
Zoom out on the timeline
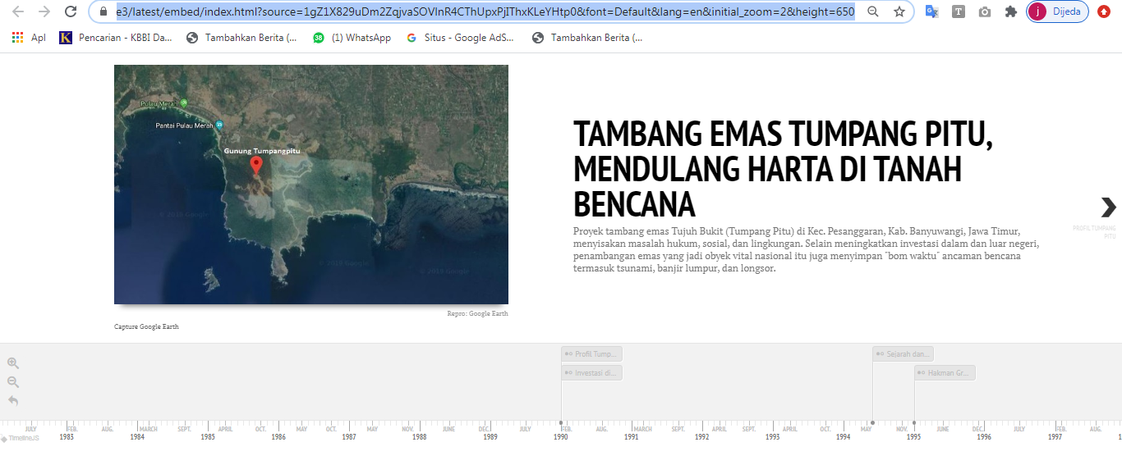tap(13, 382)
